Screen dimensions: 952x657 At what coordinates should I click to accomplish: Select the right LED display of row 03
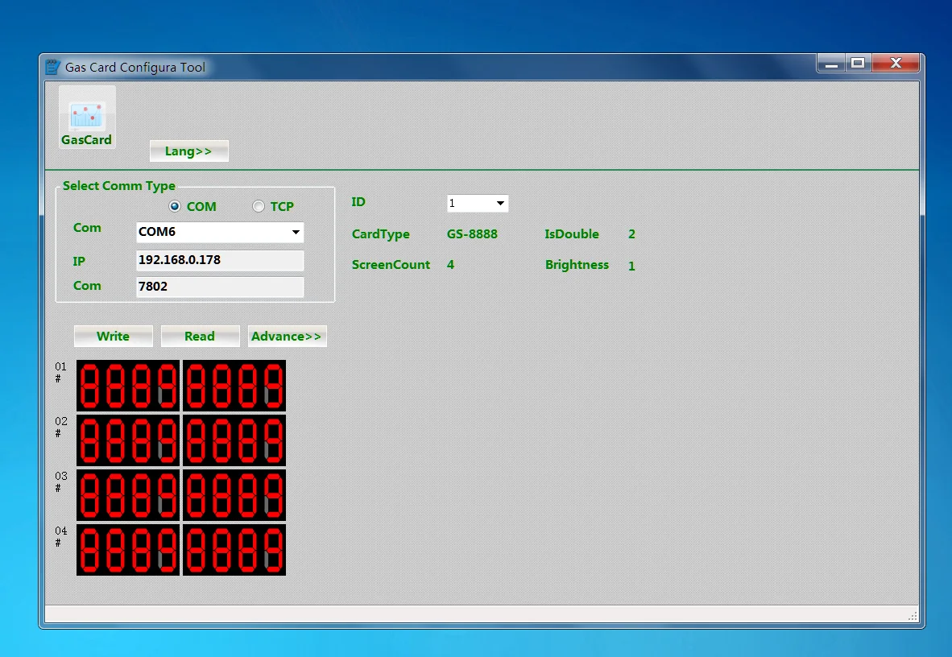pos(234,495)
